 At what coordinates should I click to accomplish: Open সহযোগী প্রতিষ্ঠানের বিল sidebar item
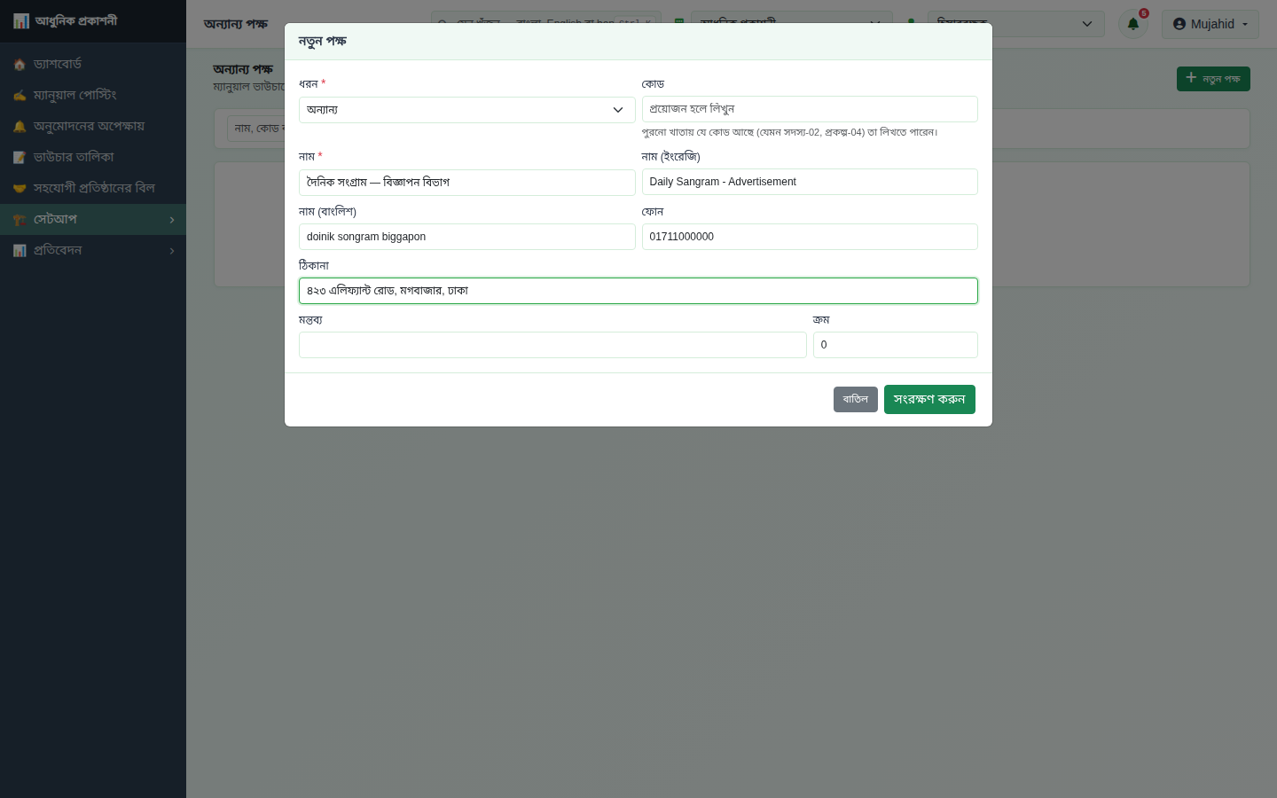[93, 188]
